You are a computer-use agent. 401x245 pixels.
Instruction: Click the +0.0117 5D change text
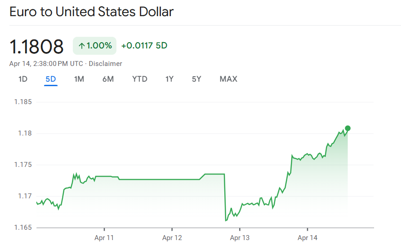point(144,46)
